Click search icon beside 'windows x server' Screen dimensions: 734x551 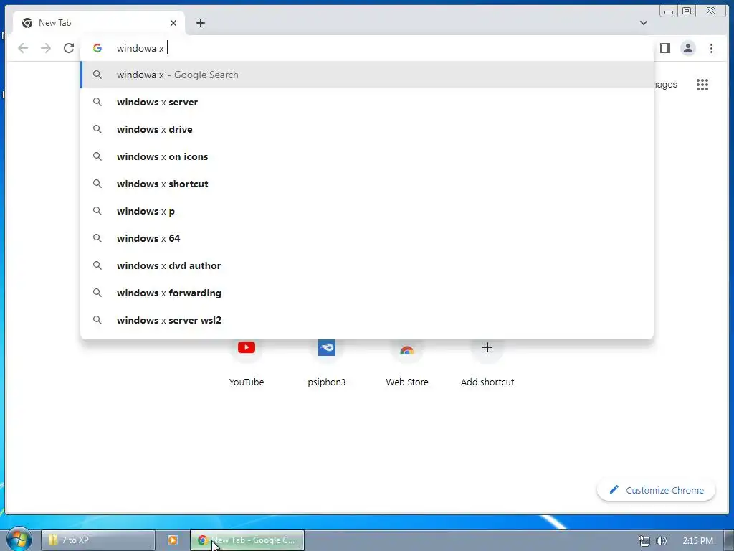click(x=97, y=102)
